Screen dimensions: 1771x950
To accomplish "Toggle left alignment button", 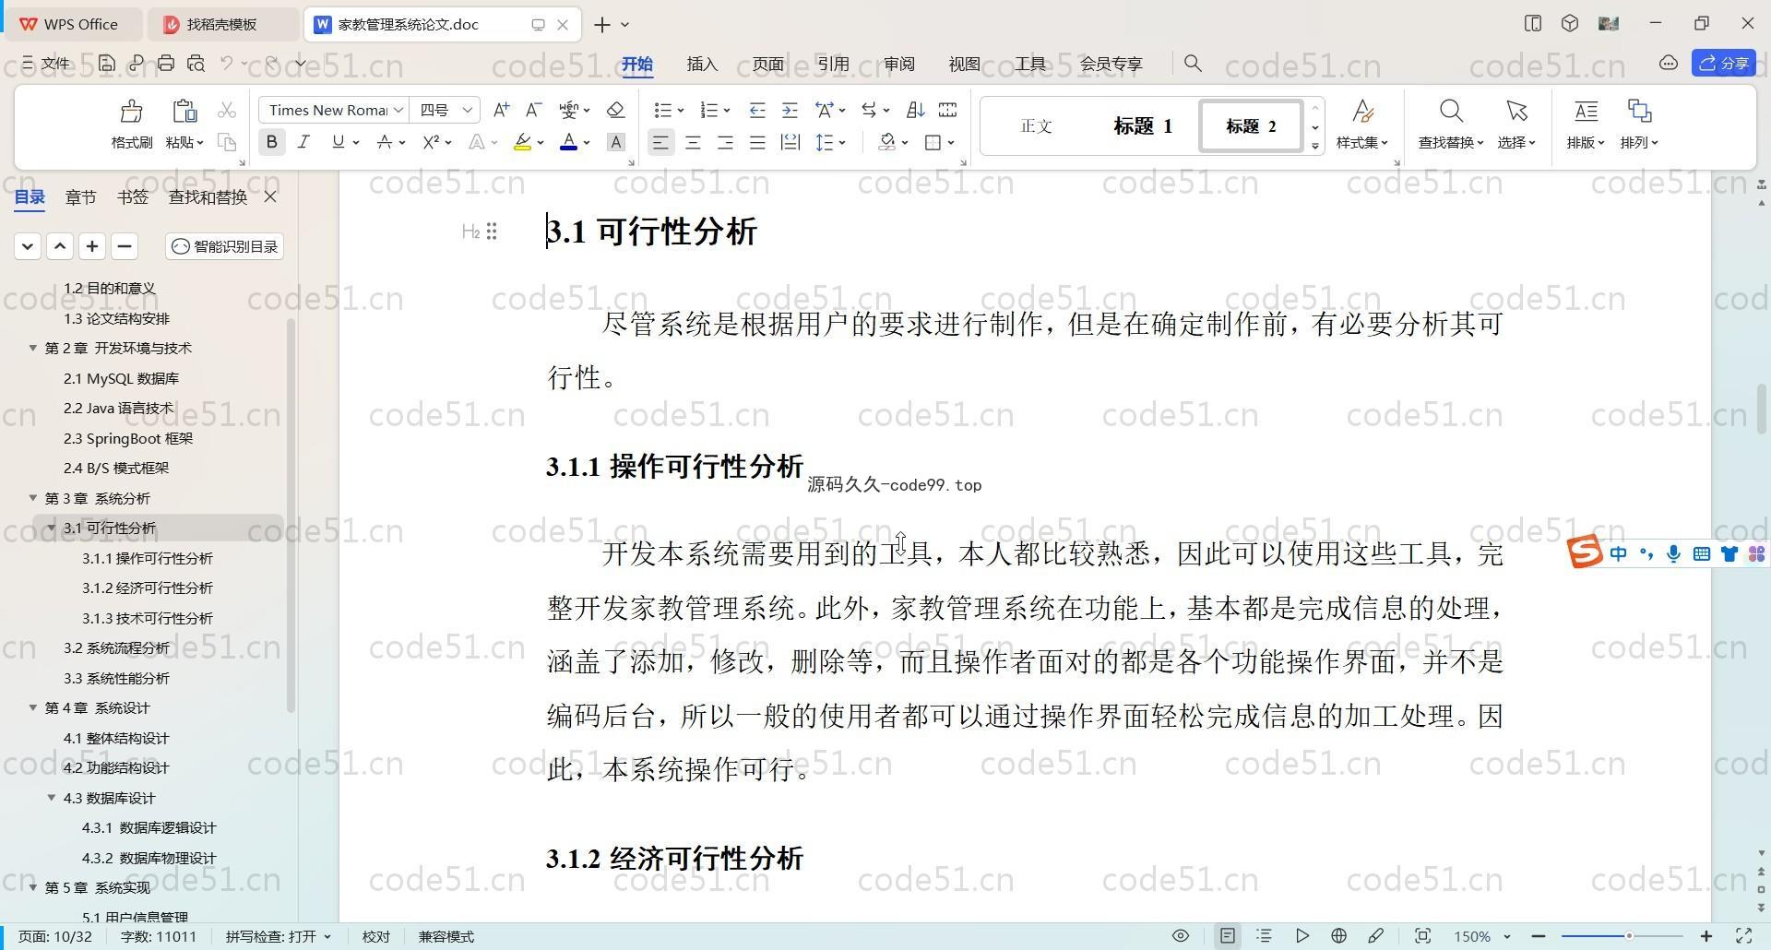I will [x=660, y=142].
